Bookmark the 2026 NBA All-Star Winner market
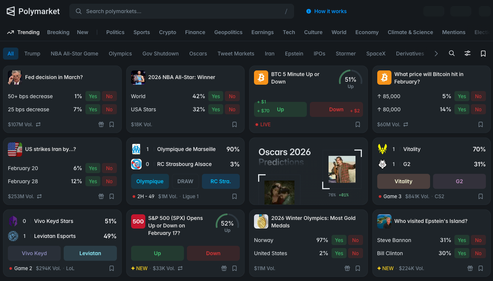 [x=235, y=124]
